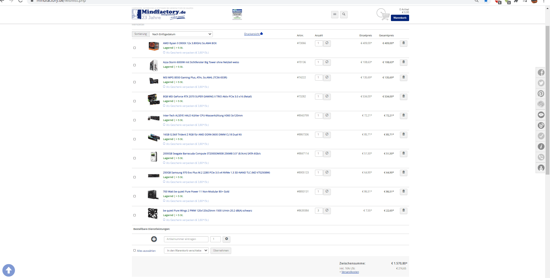Image resolution: width=550 pixels, height=278 pixels.
Task: Select the MSI MPG B550 row checkbox
Action: tap(135, 82)
